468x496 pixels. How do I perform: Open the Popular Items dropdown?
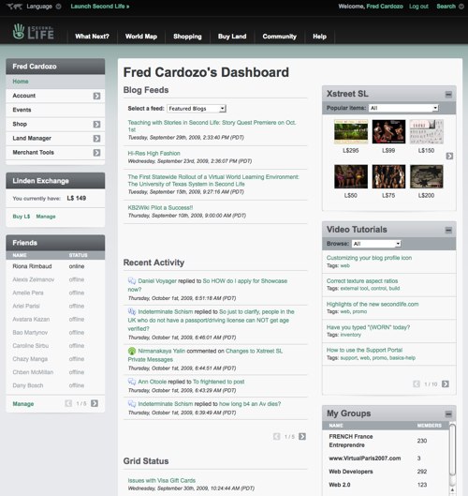tap(403, 108)
